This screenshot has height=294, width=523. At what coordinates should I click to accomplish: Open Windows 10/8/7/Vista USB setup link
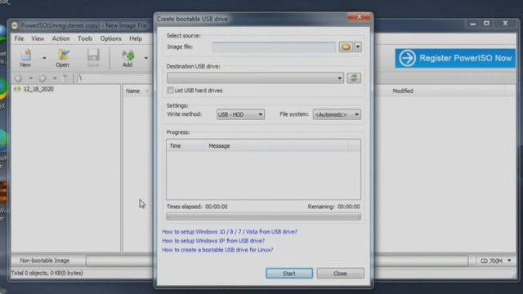[x=230, y=232]
